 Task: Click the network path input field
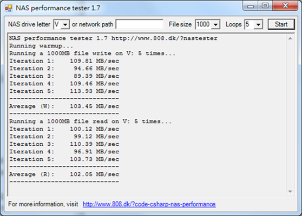140,24
